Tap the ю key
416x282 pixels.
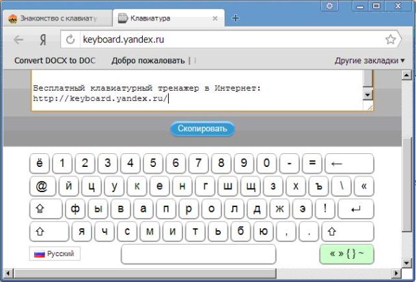263,232
